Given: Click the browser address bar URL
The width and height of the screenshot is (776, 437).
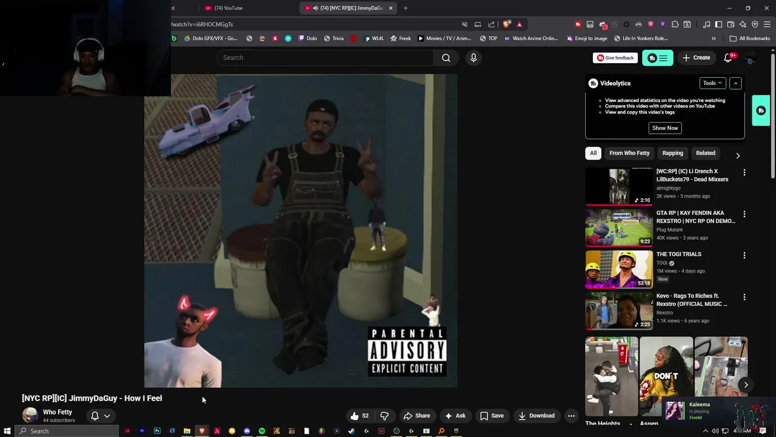Looking at the screenshot, I should pos(202,24).
